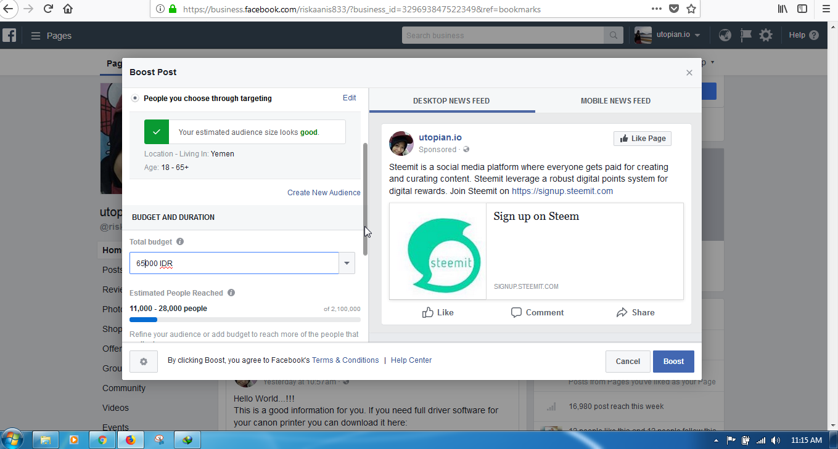Click the estimated reach progress bar
This screenshot has height=449, width=838.
click(245, 320)
